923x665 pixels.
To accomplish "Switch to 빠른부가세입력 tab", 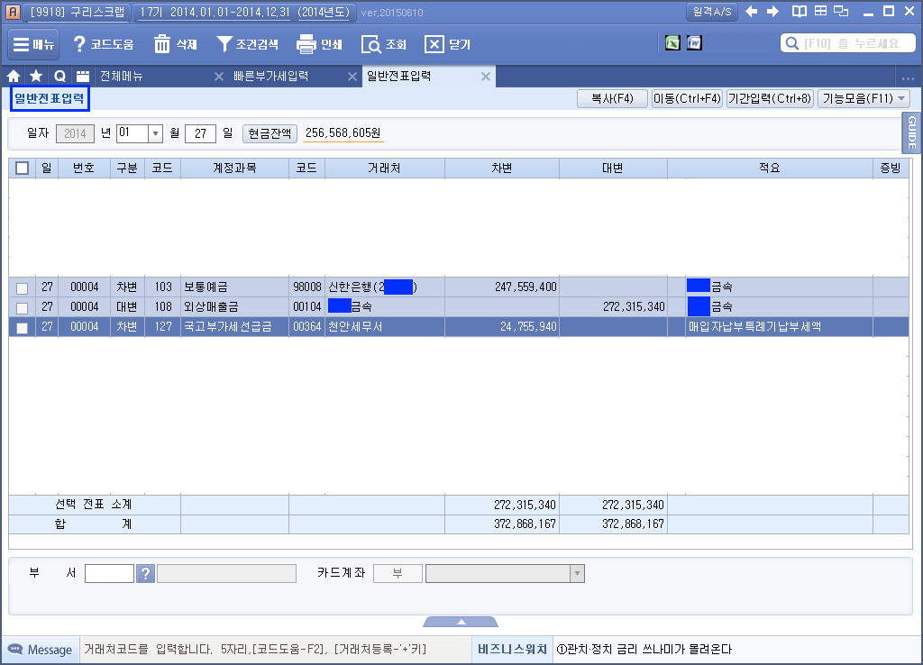I will pyautogui.click(x=270, y=76).
